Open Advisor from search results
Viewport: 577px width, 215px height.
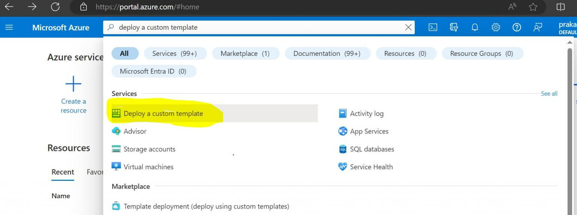pos(135,131)
